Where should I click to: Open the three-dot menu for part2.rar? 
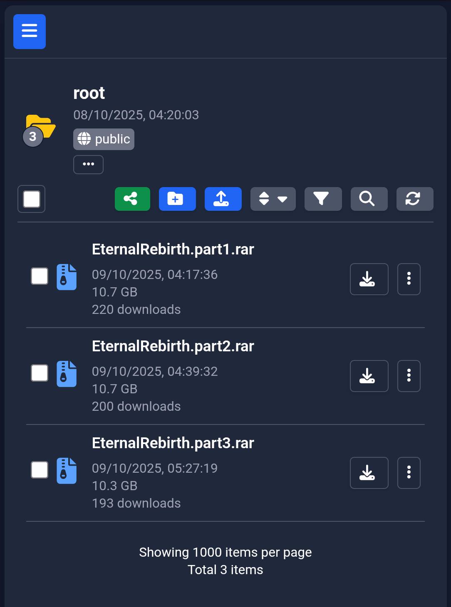(x=409, y=376)
